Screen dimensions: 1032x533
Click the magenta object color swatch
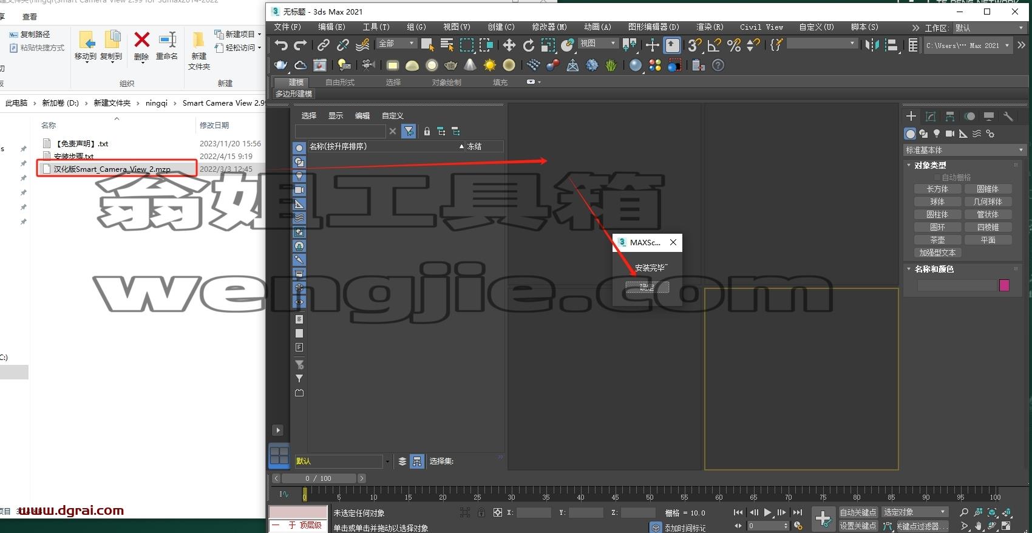coord(1004,285)
